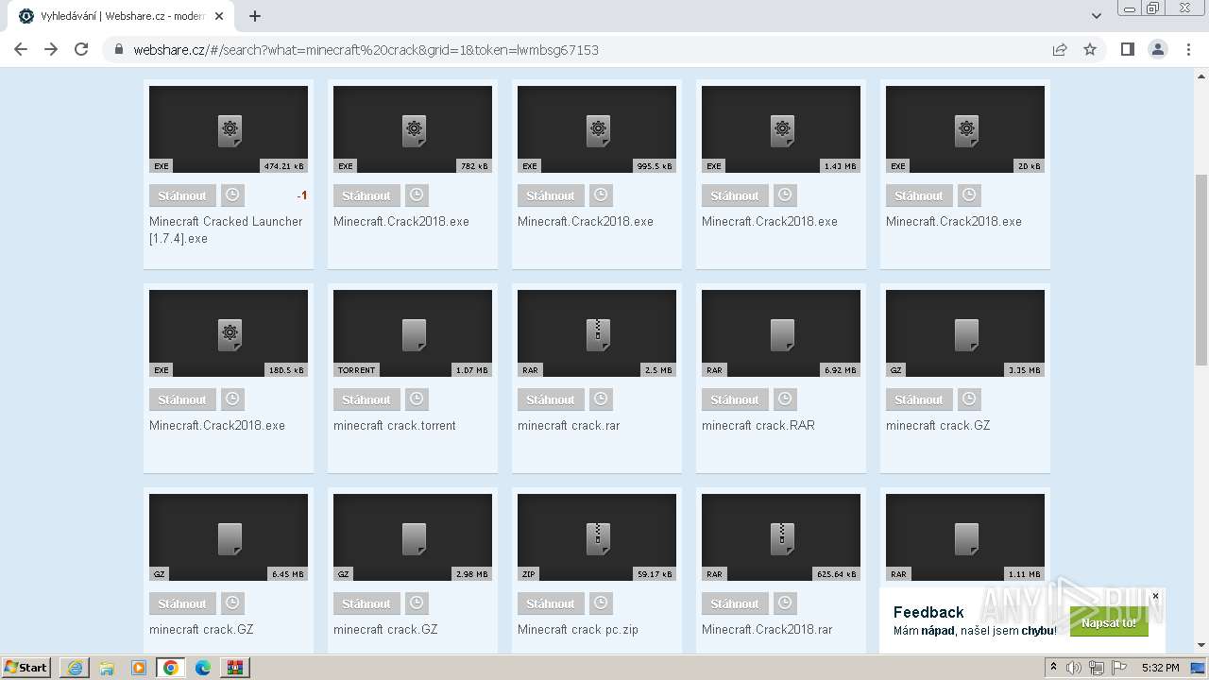The height and width of the screenshot is (680, 1209).
Task: Open Internet Explorer from the taskbar
Action: coord(75,668)
